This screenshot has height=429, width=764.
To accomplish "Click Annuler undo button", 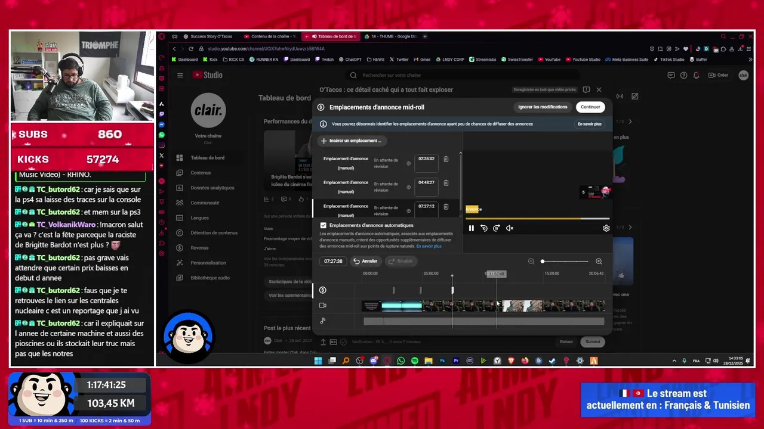I will [365, 261].
